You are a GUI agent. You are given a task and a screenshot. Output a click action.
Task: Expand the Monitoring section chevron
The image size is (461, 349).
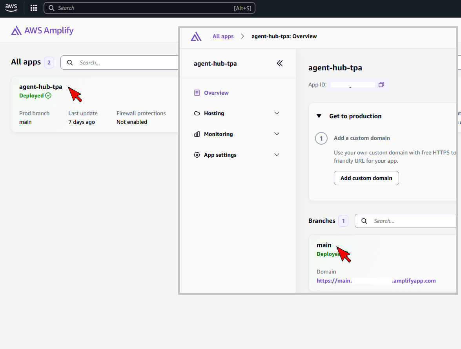277,134
